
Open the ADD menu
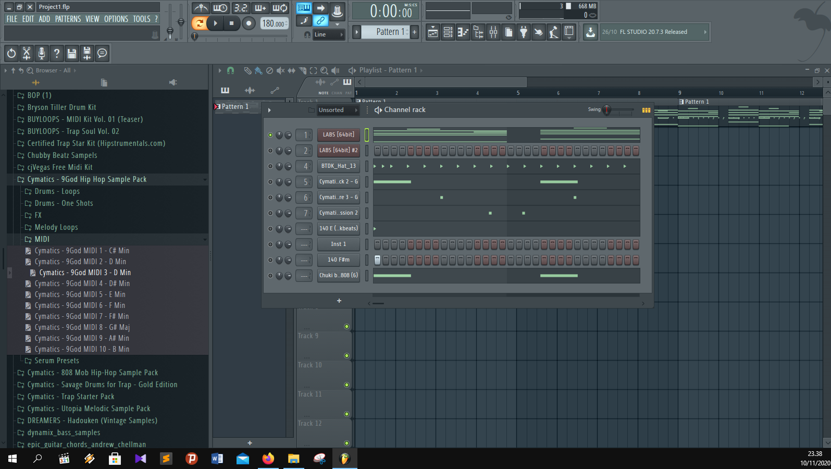tap(45, 19)
